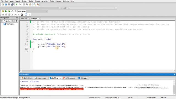Open the Settings menu
Image resolution: width=176 pixels, height=99 pixels.
66,1
